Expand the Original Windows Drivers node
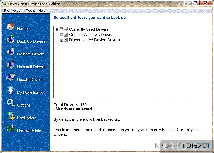 click(x=57, y=35)
